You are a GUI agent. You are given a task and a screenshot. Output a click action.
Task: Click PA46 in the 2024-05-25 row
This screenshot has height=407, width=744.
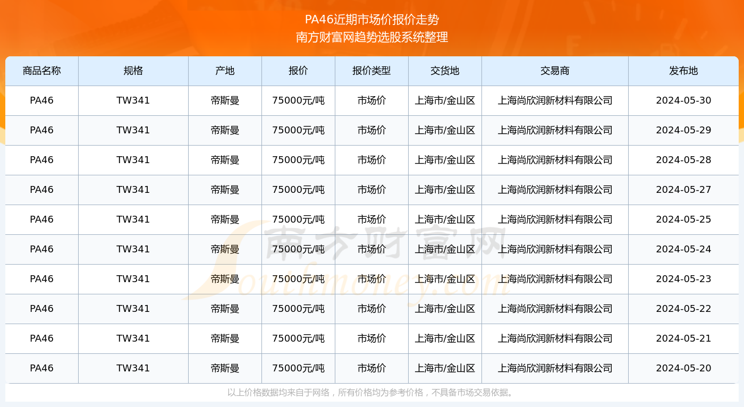tap(42, 219)
